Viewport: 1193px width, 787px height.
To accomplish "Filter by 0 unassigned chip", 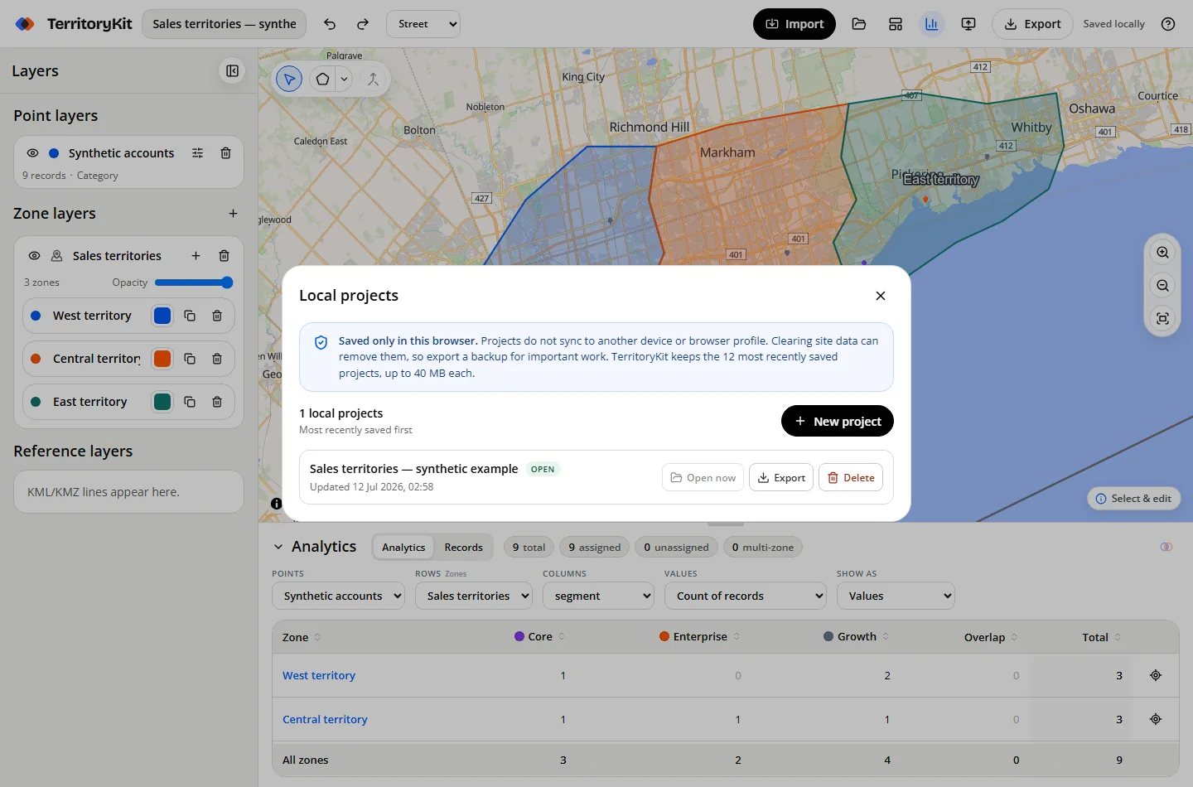I will (x=676, y=548).
